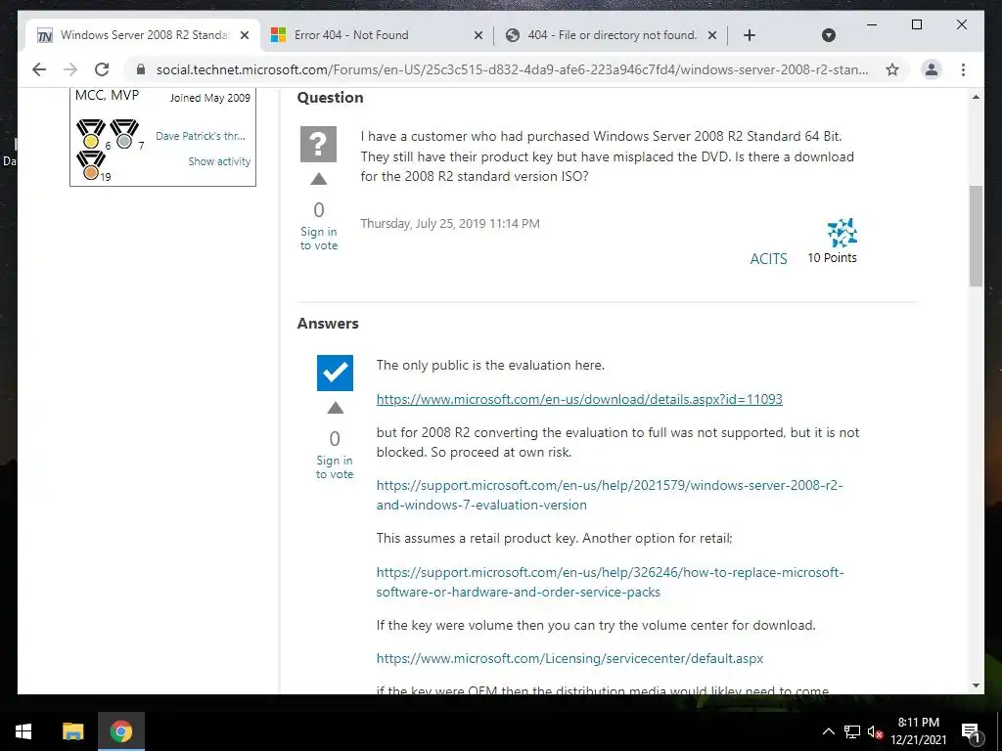Click the page vertical scrollbar thumb
Screen dimensions: 1002x751
976,237
